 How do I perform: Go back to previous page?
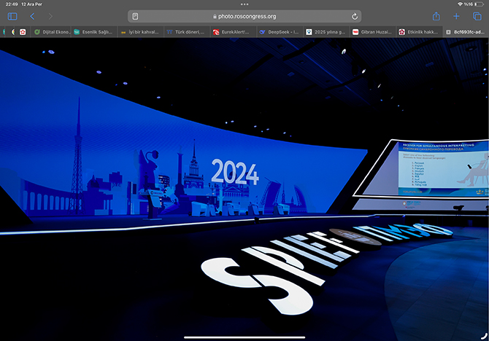click(x=32, y=16)
